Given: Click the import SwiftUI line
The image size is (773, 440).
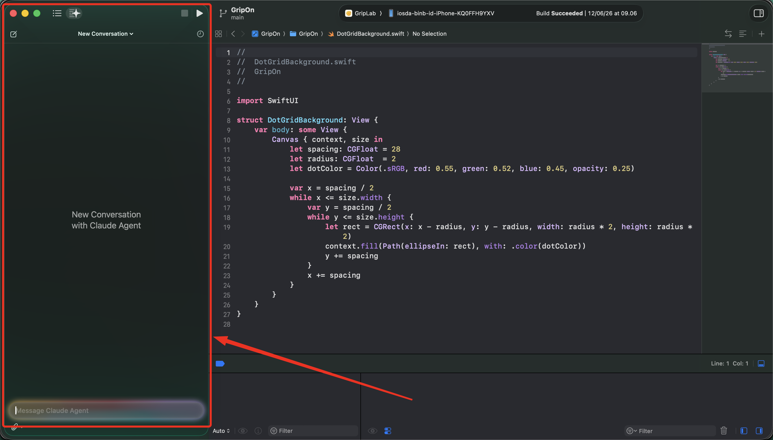Looking at the screenshot, I should click(267, 101).
